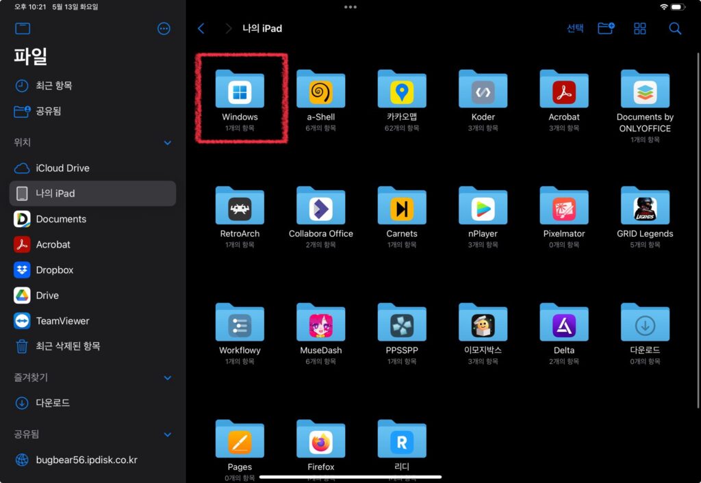The height and width of the screenshot is (483, 701).
Task: Collapse the 즐겨찾기 section
Action: pos(167,378)
